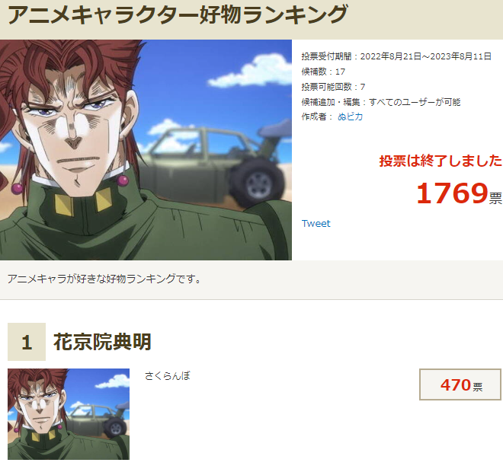Click the さくらんぼ candidate description
The image size is (503, 469).
[167, 375]
